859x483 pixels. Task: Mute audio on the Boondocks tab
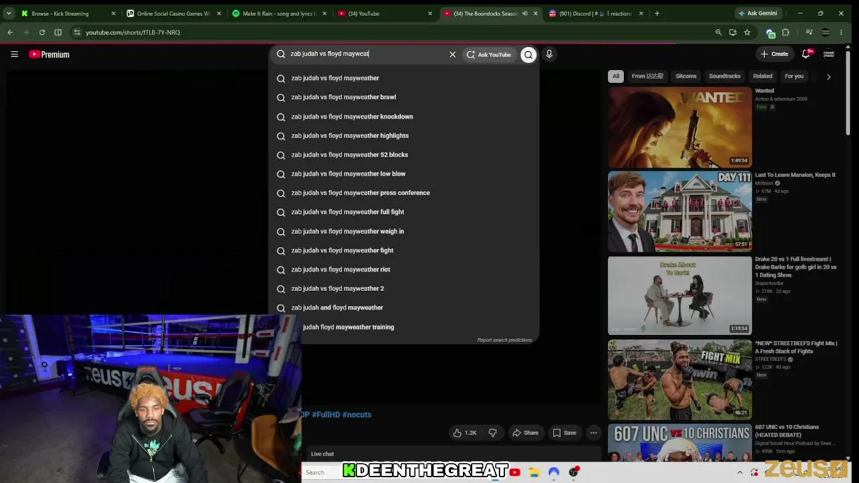pos(525,13)
